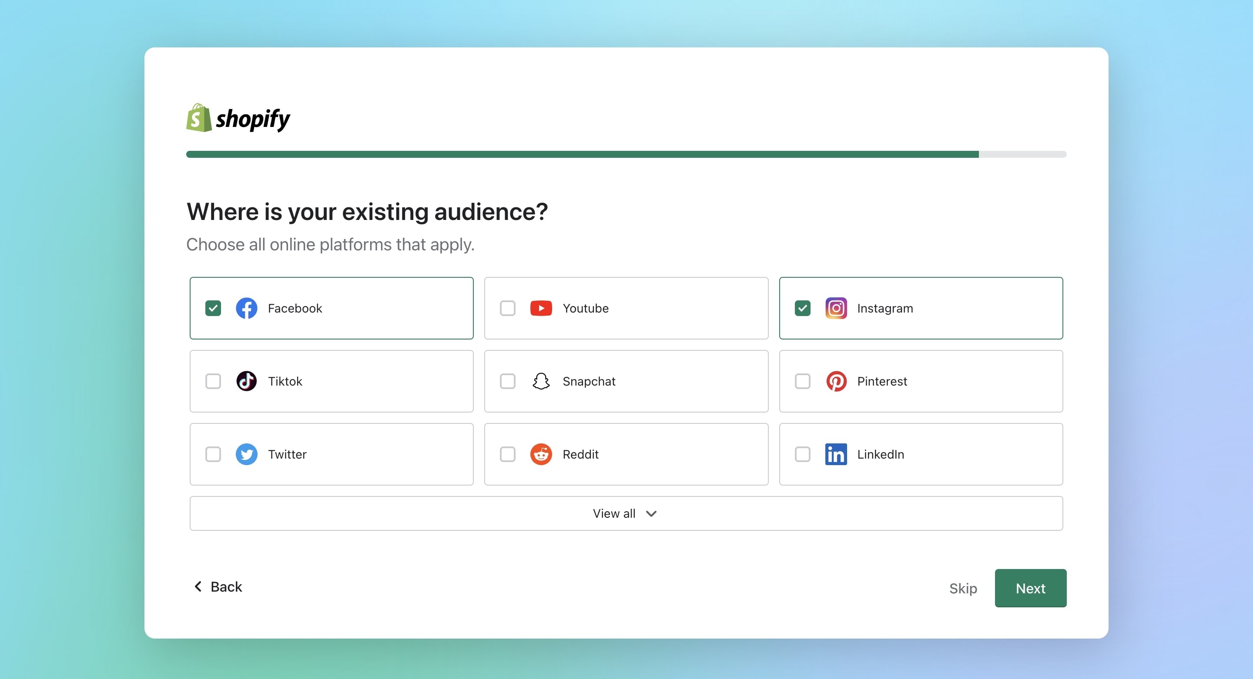Click the Youtube play icon
The image size is (1253, 679).
pos(541,308)
